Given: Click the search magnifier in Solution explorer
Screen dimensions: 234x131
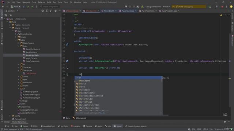Looking at the screenshot, I should pos(11,15).
